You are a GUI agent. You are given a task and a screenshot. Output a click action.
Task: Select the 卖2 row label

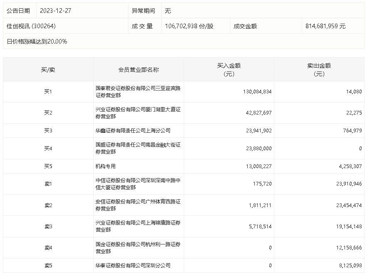(48, 205)
